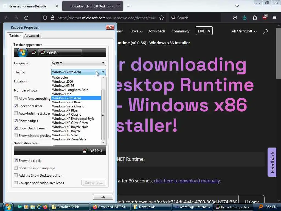The image size is (281, 211).
Task: Open the Language System dropdown
Action: click(x=78, y=63)
